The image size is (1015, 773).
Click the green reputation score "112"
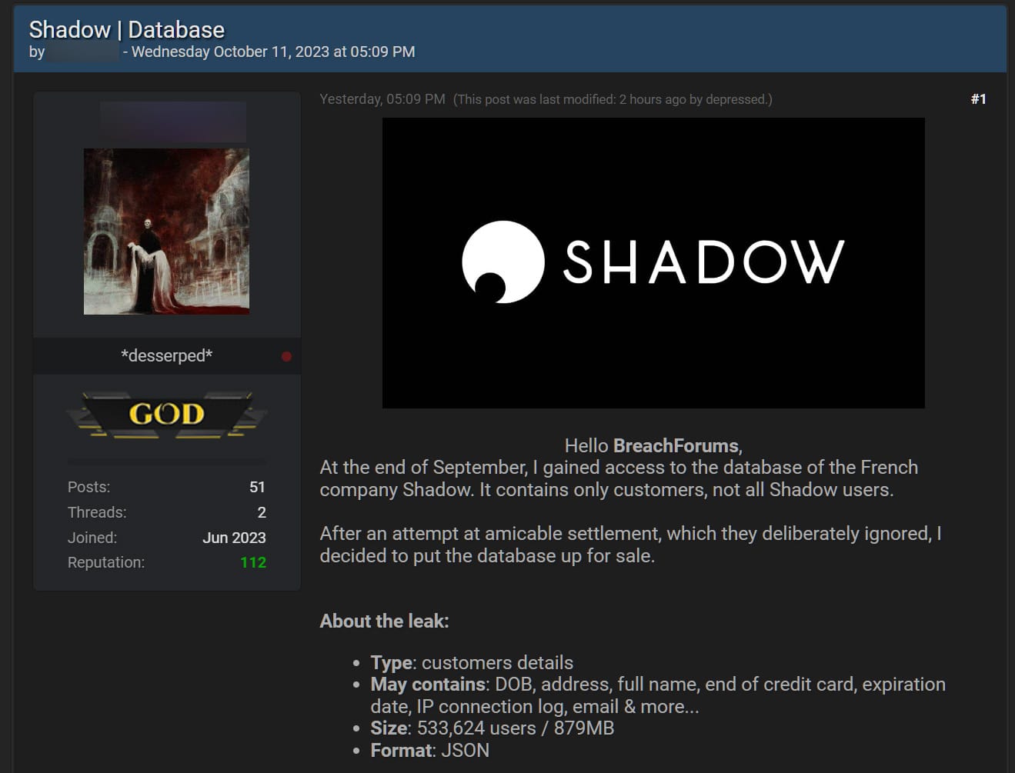coord(252,562)
